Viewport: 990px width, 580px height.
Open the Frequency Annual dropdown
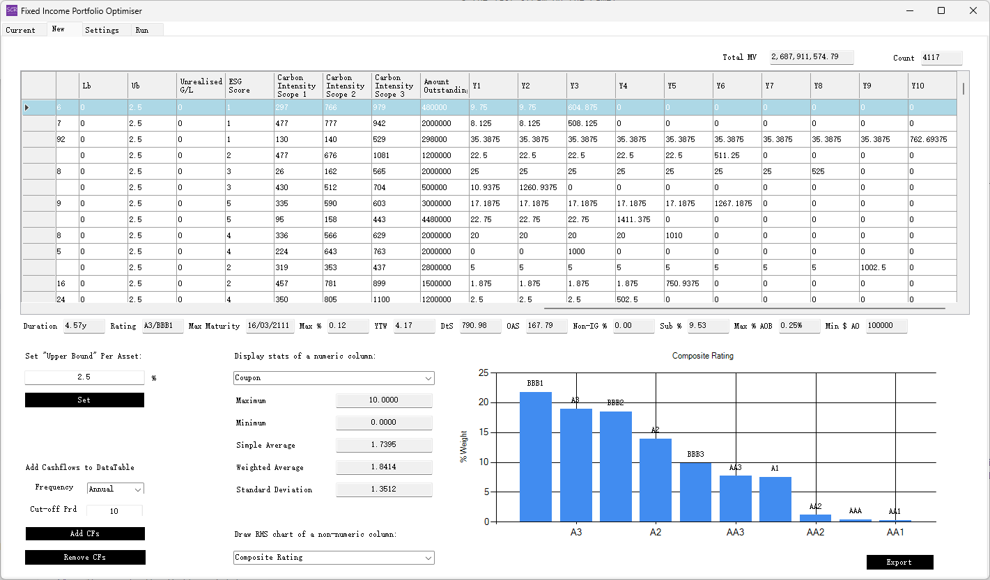115,489
